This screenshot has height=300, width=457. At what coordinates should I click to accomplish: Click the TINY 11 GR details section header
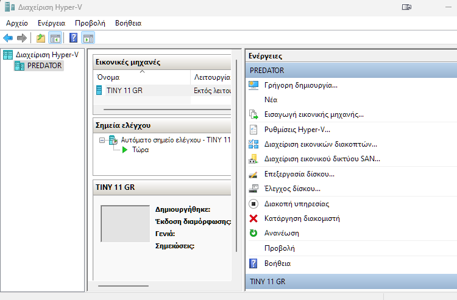[x=162, y=187]
